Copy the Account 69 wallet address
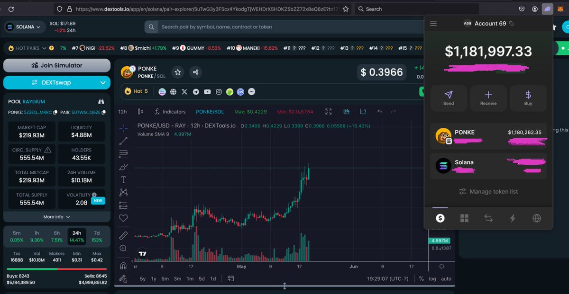The height and width of the screenshot is (294, 569). (511, 23)
